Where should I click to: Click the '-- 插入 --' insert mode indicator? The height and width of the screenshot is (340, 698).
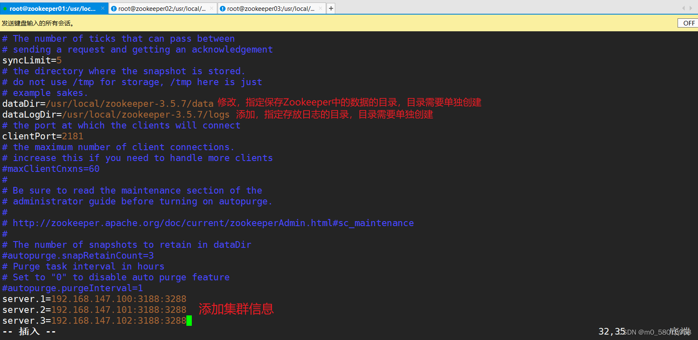pos(29,332)
